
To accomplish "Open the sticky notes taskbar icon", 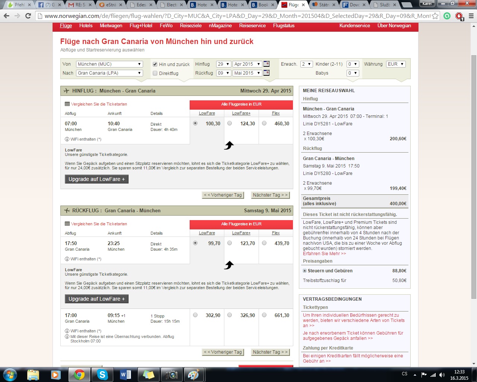I will pyautogui.click(x=148, y=375).
